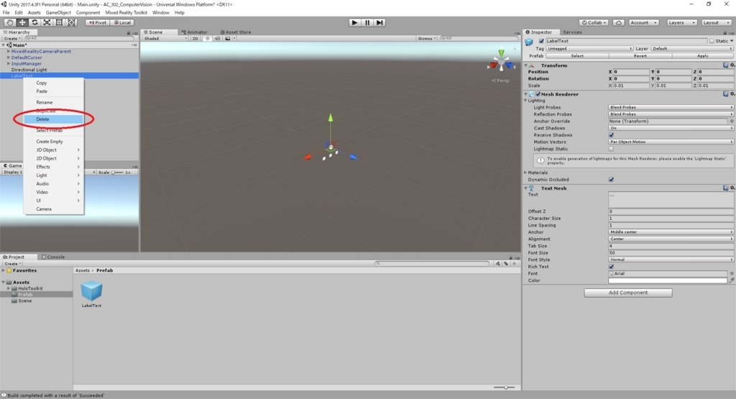Expand the Materials section

tap(525, 173)
